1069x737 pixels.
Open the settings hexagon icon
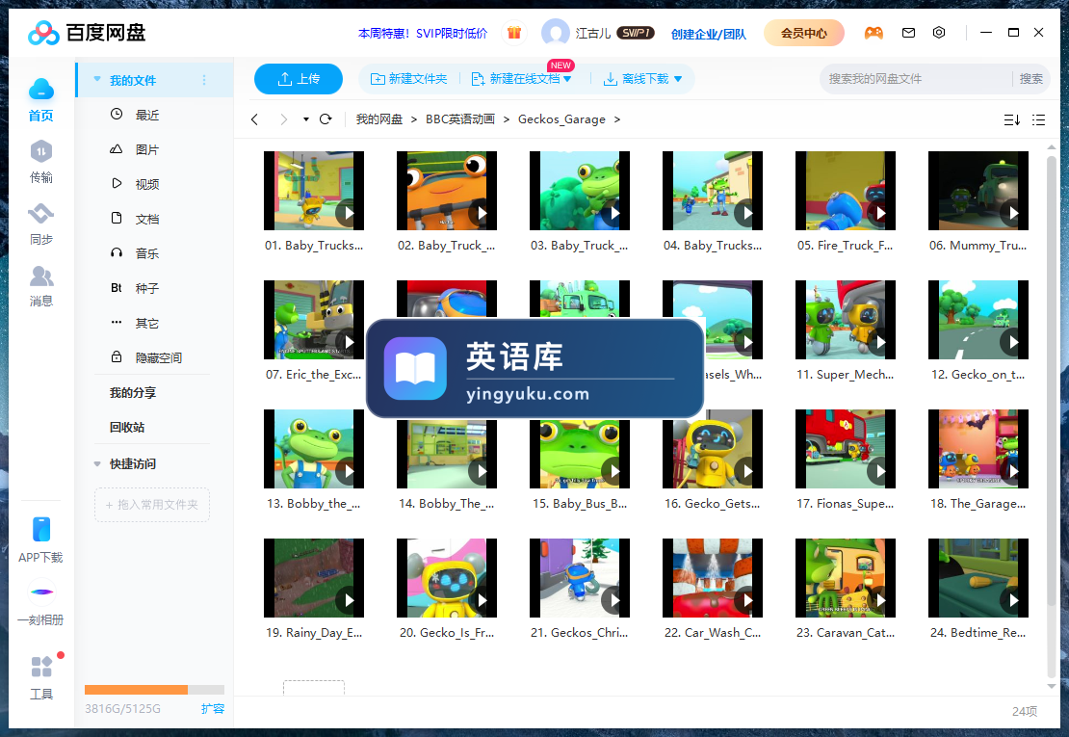tap(939, 32)
